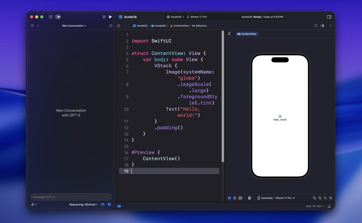Select Xcode26 folder in the jump bar
The width and height of the screenshot is (362, 223).
pyautogui.click(x=159, y=26)
